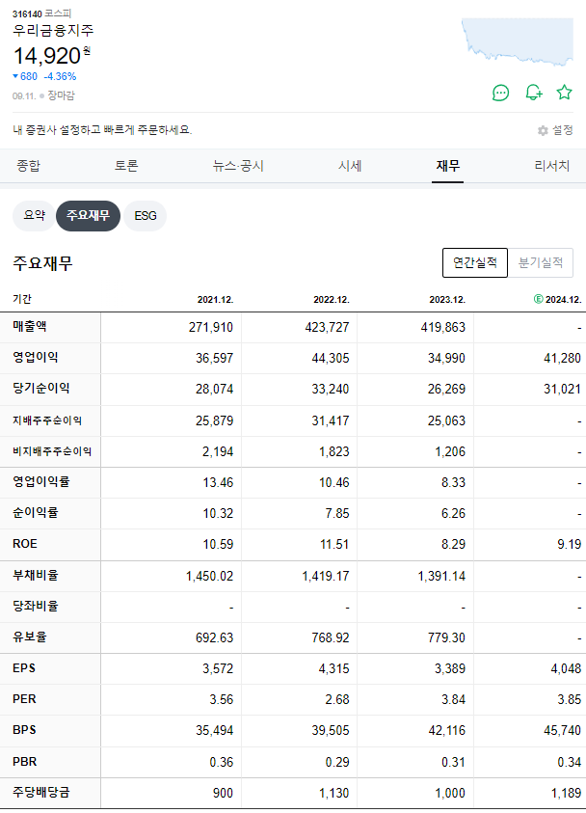Click the 2022 지배주주순이익 value 31,417

331,420
